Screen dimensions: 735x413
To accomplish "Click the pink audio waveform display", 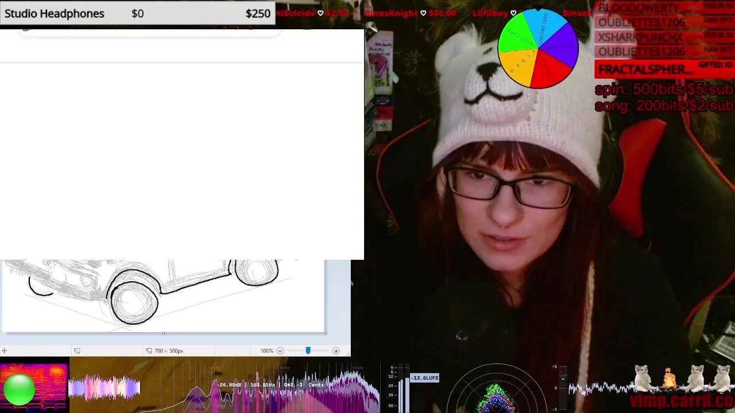I will pos(105,388).
